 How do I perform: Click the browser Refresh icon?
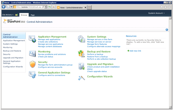coord(50,7)
